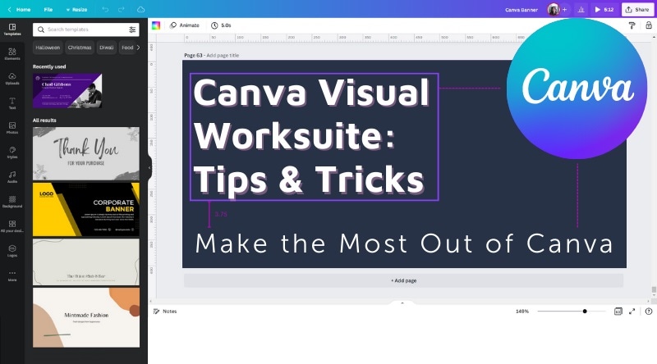Toggle the Lock icon
Viewport: 657px width, 364px height.
[649, 25]
